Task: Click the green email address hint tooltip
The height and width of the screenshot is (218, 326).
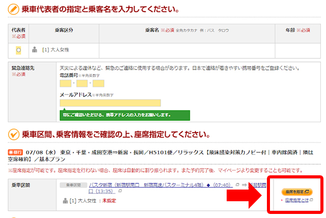Action: 124,115
